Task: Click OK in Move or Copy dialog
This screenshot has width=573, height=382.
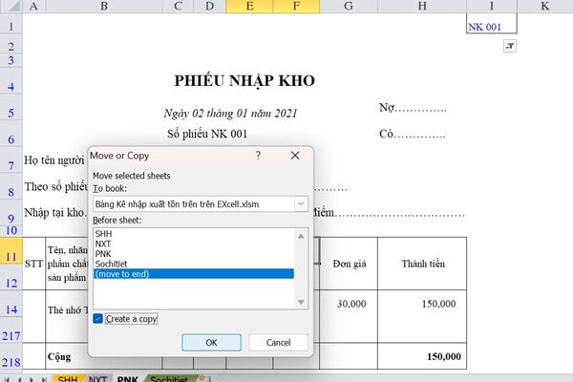Action: (x=211, y=343)
